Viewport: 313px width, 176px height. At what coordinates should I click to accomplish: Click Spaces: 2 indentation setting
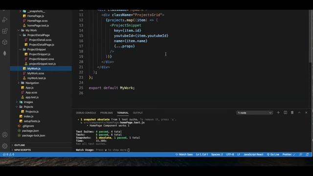point(217,154)
